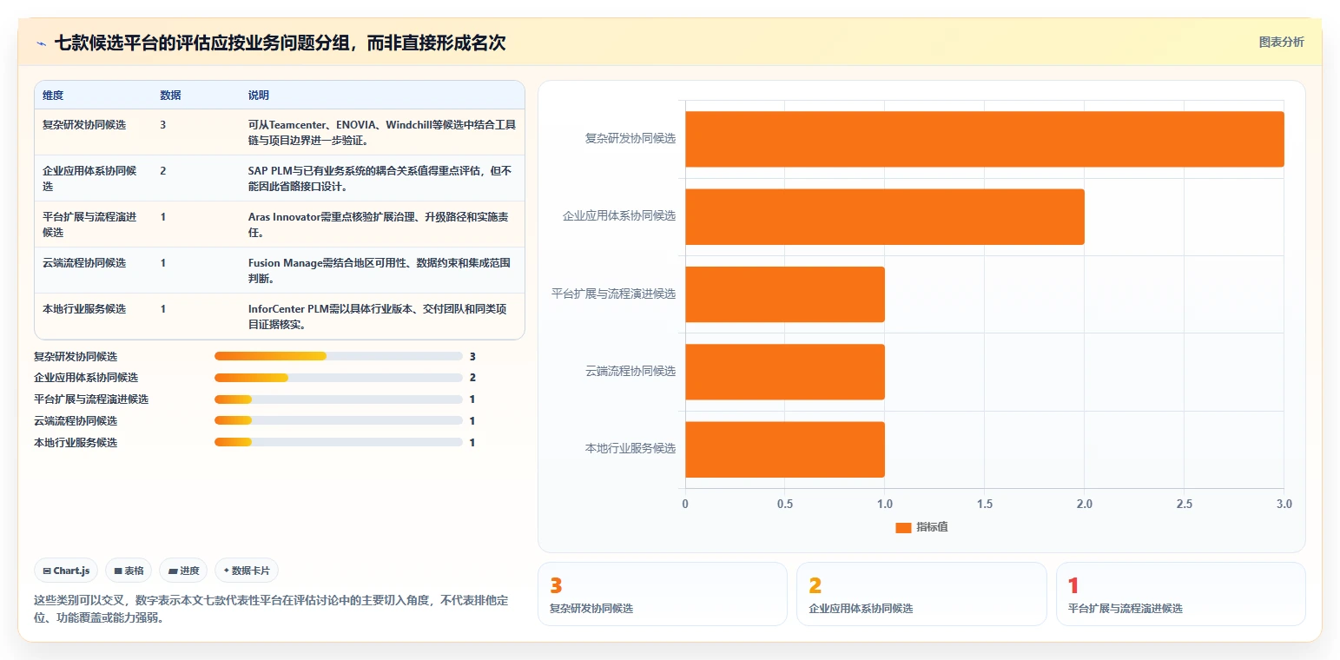Click x-axis tick 3.0
The height and width of the screenshot is (660, 1340).
coord(1284,505)
